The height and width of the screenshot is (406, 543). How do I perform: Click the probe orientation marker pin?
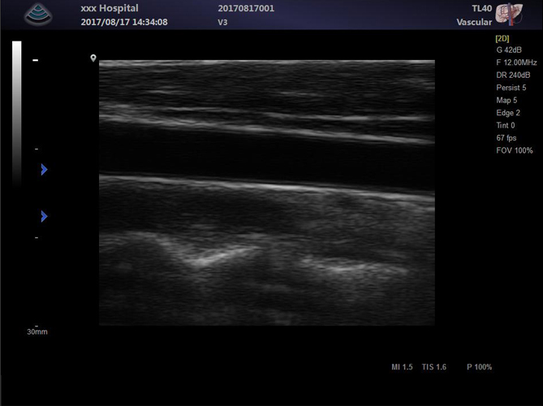[x=93, y=58]
